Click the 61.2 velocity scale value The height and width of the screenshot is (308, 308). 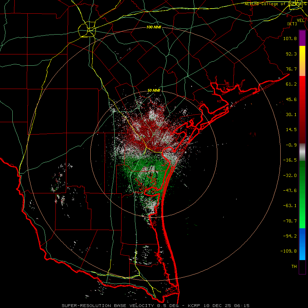(291, 84)
